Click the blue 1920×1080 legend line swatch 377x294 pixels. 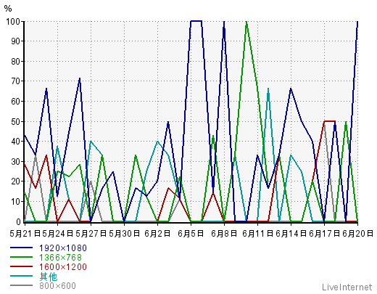point(21,248)
